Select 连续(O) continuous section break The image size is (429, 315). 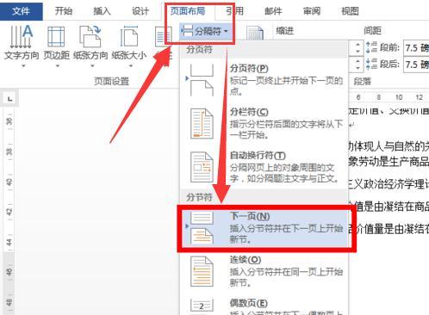click(x=264, y=271)
